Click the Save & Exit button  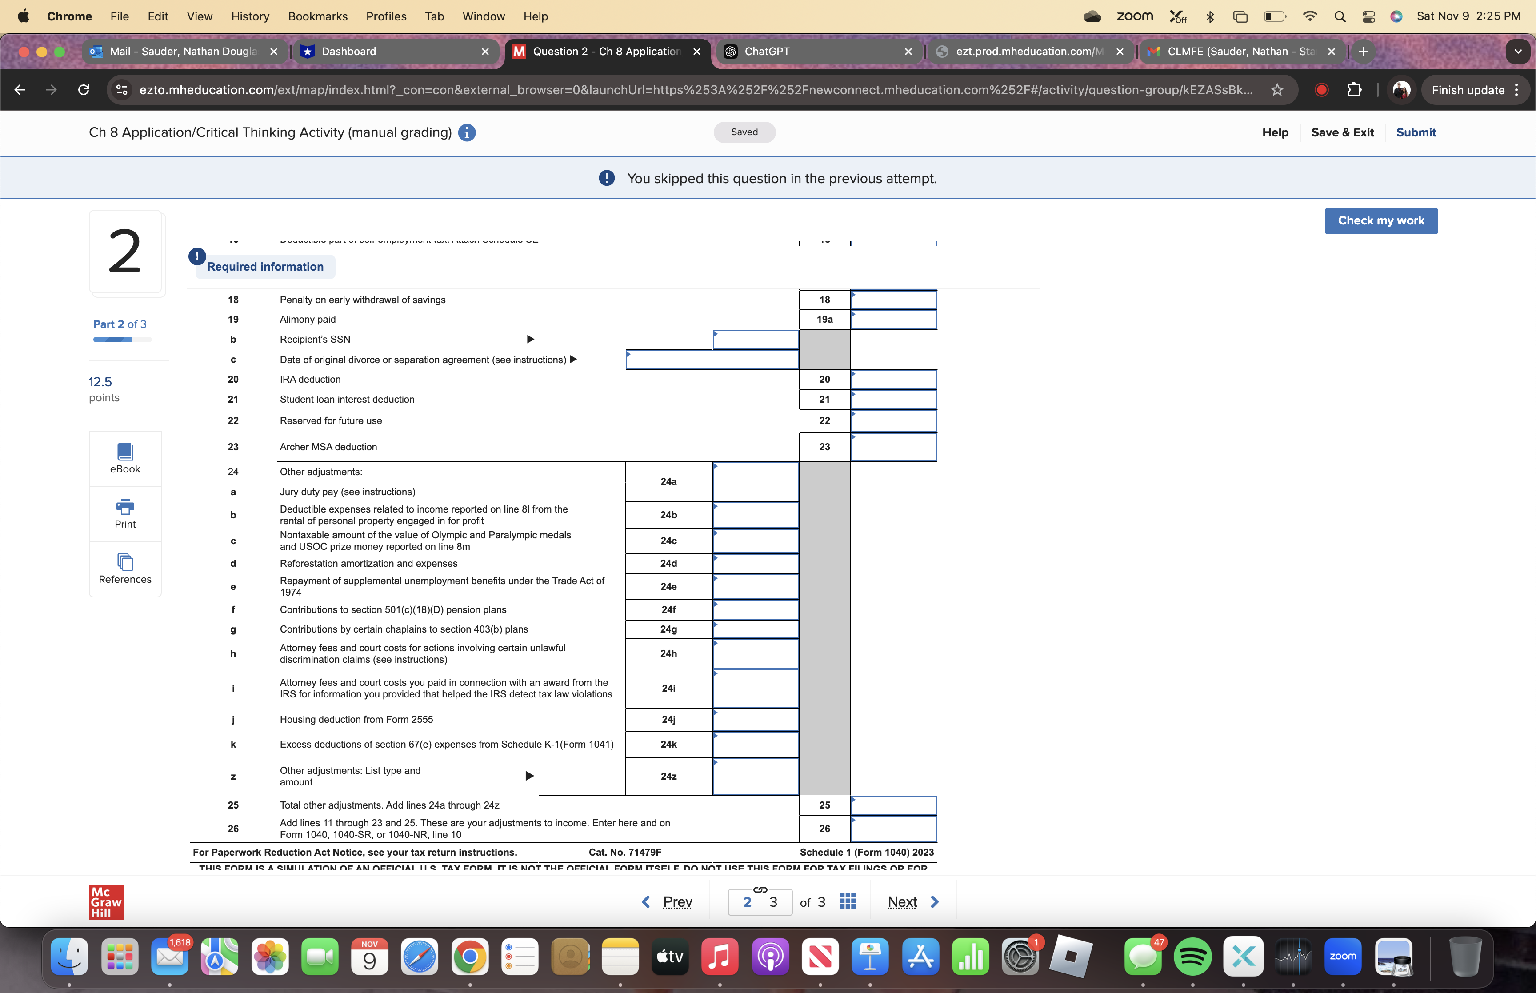[x=1341, y=131]
